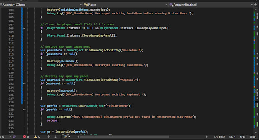Run code cleanup with the broom icon
Image resolution: width=259 pixels, height=140 pixels.
pyautogui.click(x=66, y=137)
